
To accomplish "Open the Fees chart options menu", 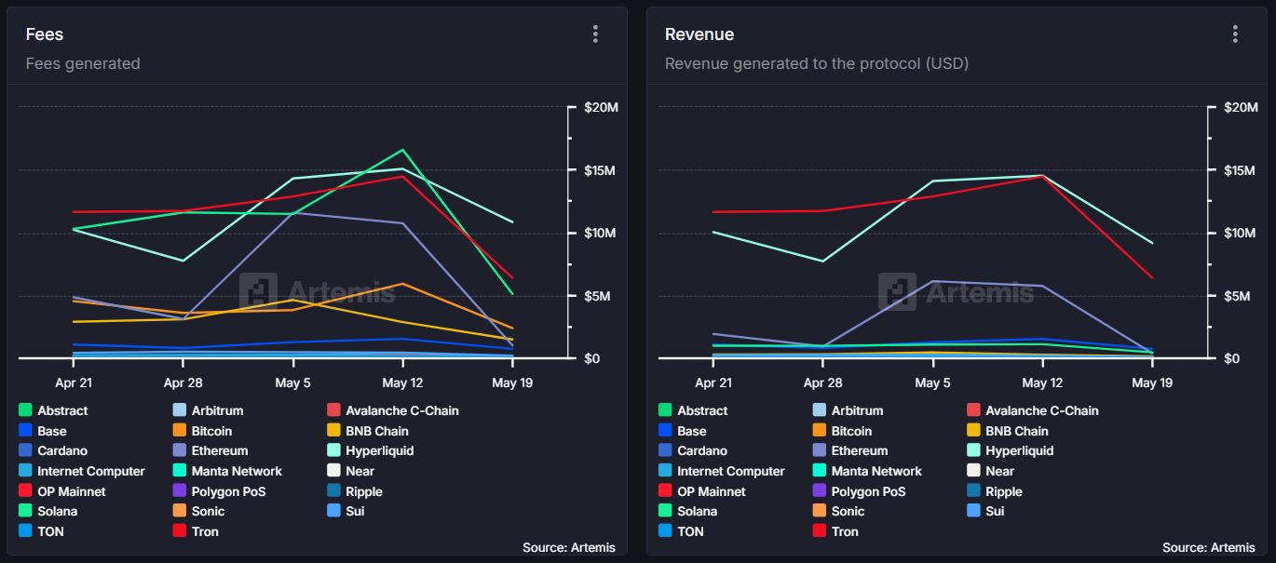I will coord(595,34).
